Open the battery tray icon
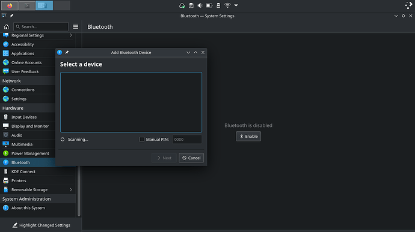Viewport: 415px width, 232px height. pyautogui.click(x=209, y=5)
